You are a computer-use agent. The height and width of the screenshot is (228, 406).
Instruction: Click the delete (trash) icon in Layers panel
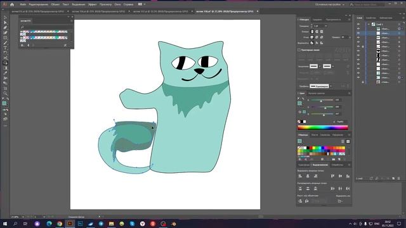399,179
